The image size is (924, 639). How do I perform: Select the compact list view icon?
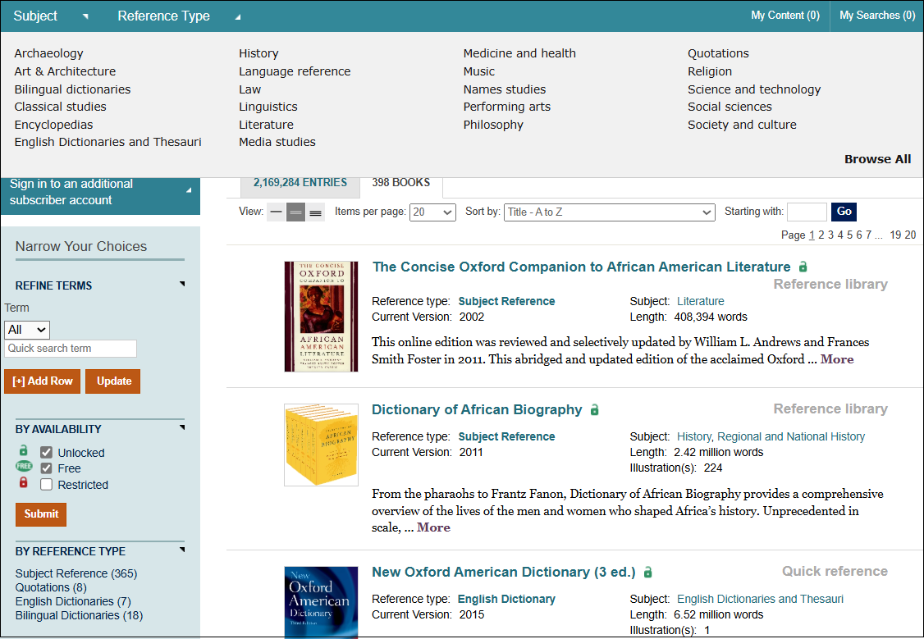[x=276, y=212]
